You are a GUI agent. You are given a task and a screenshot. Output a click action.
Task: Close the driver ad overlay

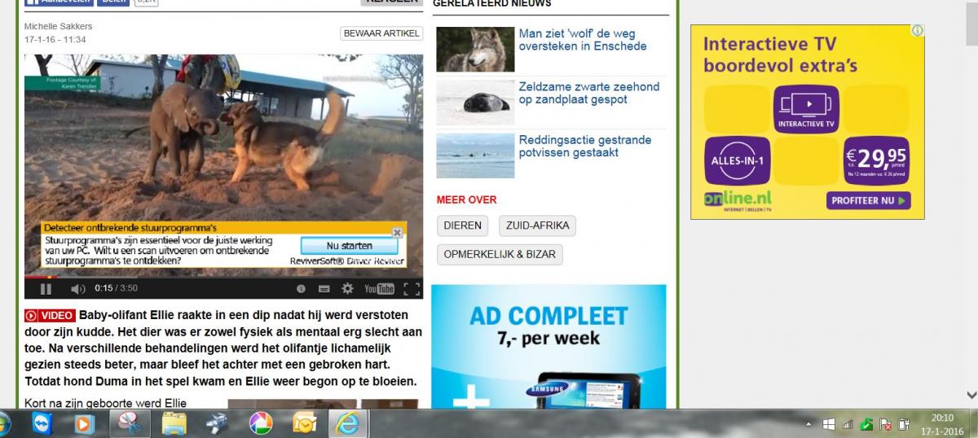coord(397,232)
